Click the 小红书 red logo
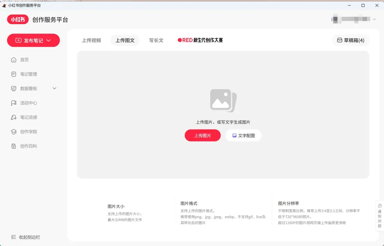The image size is (384, 246). 18,20
